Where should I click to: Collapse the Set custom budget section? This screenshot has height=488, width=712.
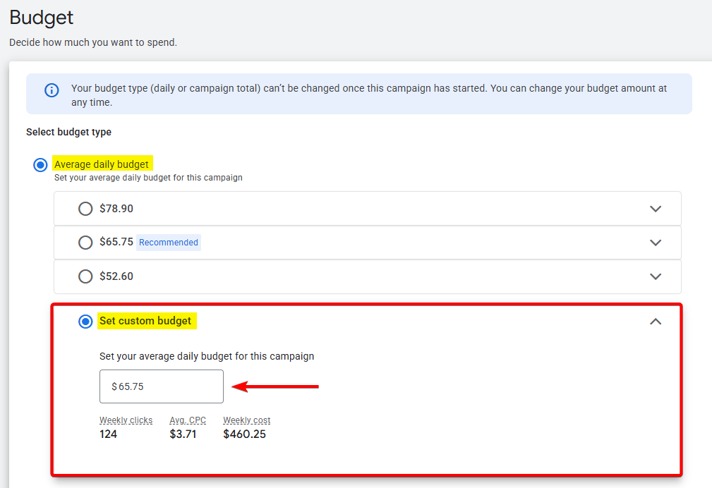point(656,321)
